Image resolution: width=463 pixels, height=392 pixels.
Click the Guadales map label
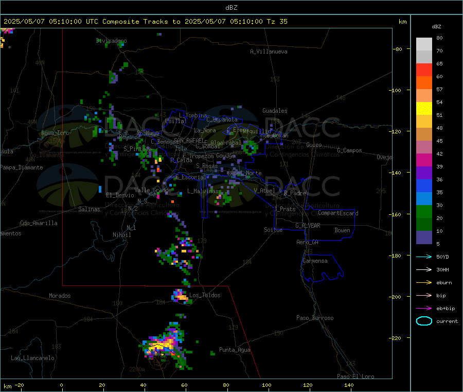click(x=275, y=111)
